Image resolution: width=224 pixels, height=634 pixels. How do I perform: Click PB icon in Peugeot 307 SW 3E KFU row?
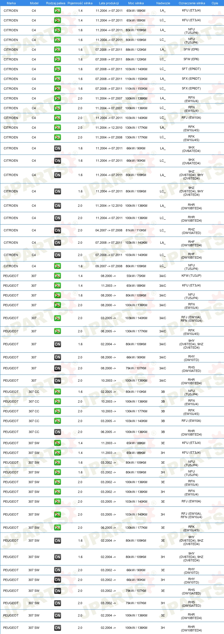(x=57, y=443)
